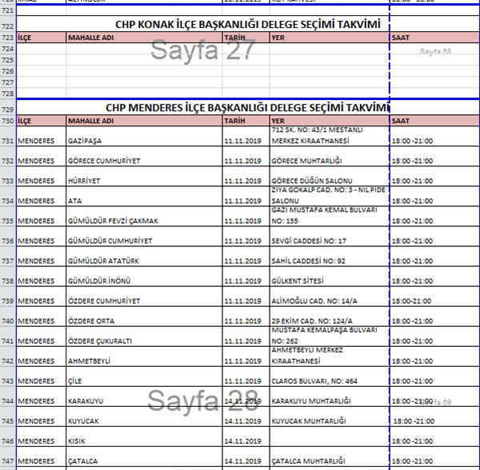Click MUSTAFA KEMALPAŞA BULVARI NO: 262 cell
This screenshot has height=470, width=480.
click(x=330, y=337)
